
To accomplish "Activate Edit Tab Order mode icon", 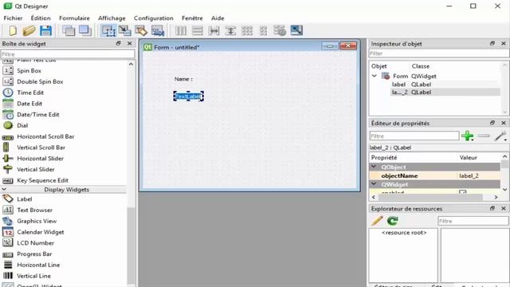I will coord(158,30).
